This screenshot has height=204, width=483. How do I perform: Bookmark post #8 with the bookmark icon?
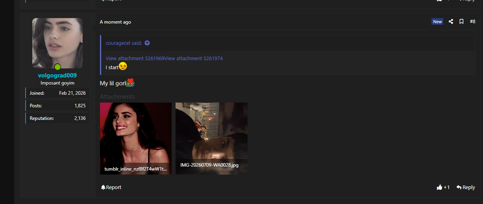pos(461,22)
